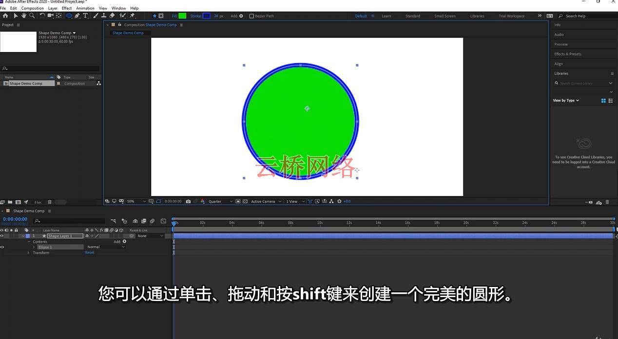Select the Pen tool
Image resolution: width=618 pixels, height=339 pixels.
click(77, 16)
